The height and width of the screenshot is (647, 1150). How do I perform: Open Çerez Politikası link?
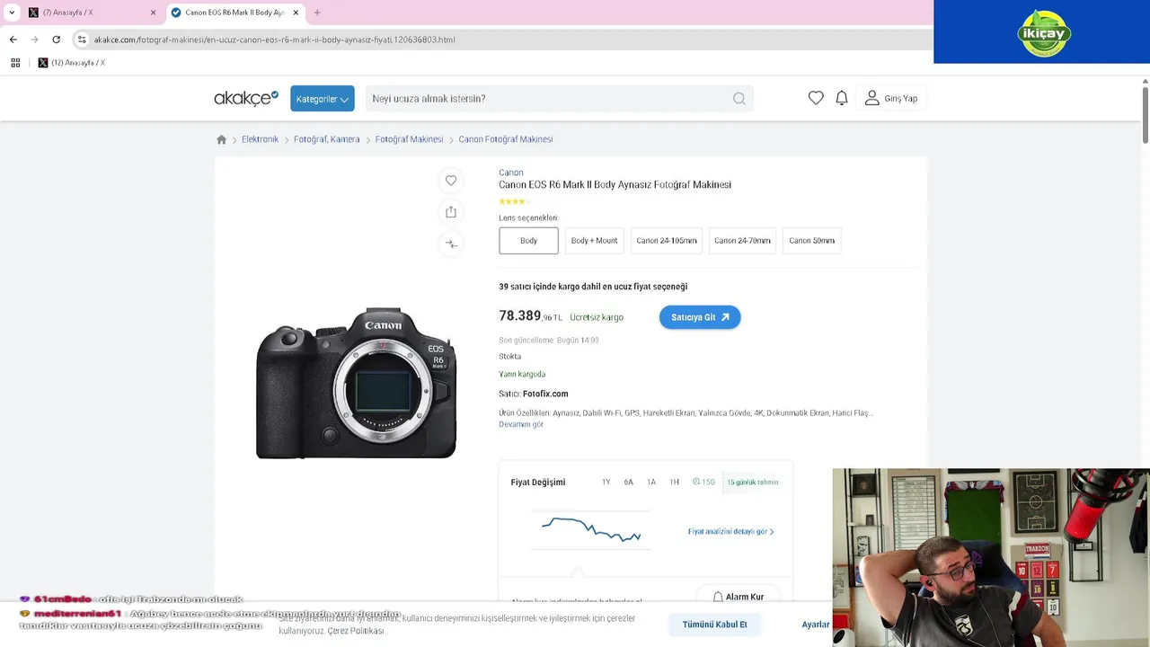356,631
